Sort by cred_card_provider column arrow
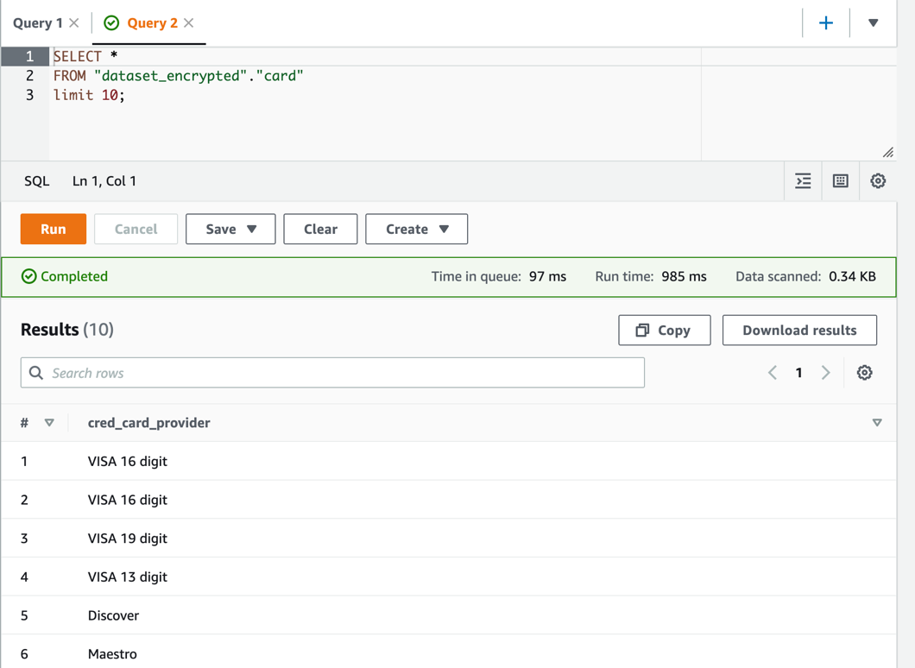The width and height of the screenshot is (915, 668). pyautogui.click(x=876, y=422)
